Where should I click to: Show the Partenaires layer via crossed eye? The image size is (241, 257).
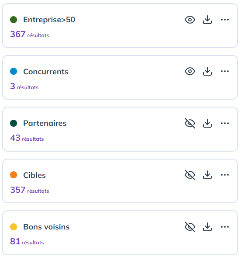pyautogui.click(x=190, y=123)
